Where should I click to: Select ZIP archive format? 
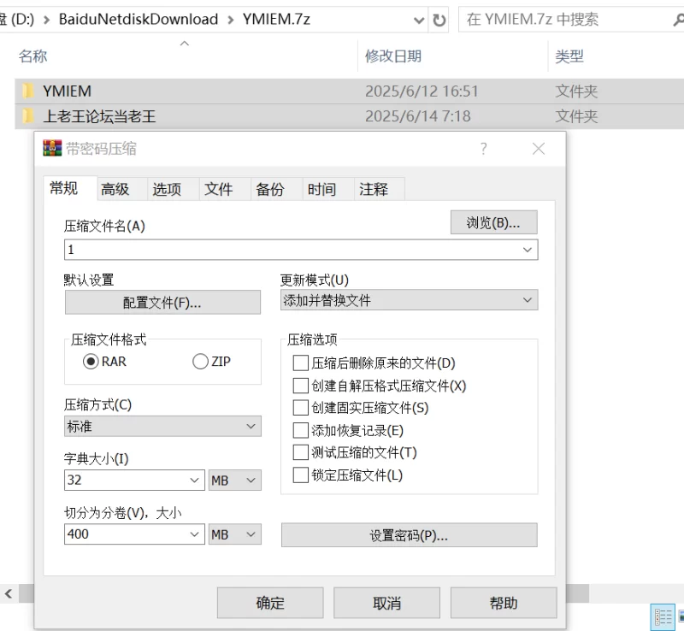coord(200,362)
